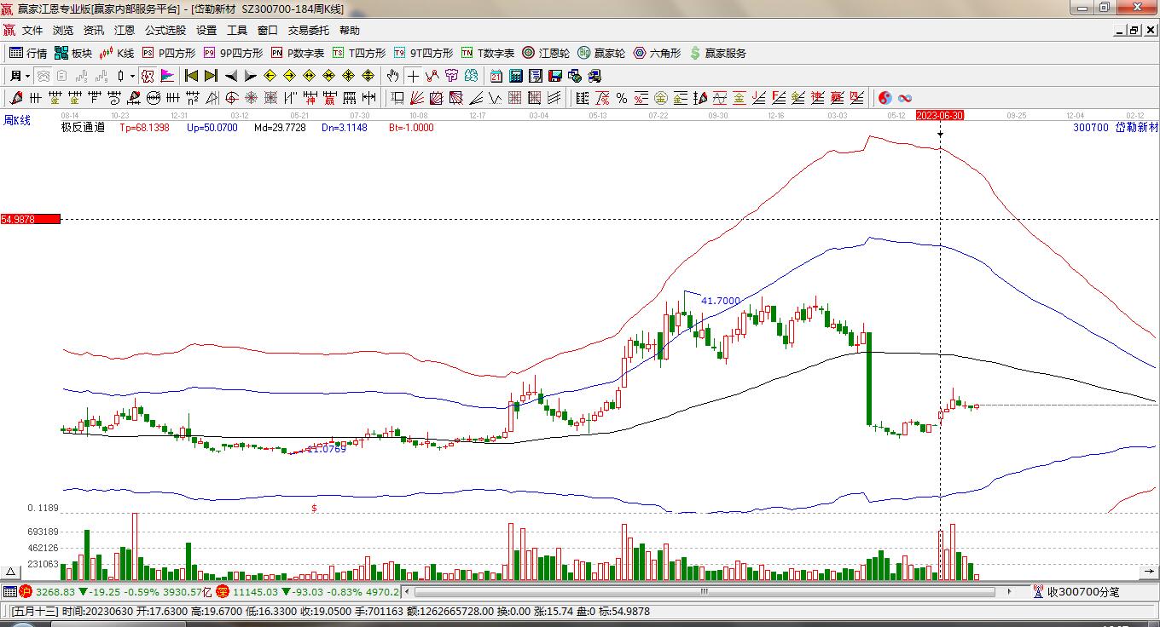Click the black right arrow icon
This screenshot has height=627, width=1160.
[251, 76]
